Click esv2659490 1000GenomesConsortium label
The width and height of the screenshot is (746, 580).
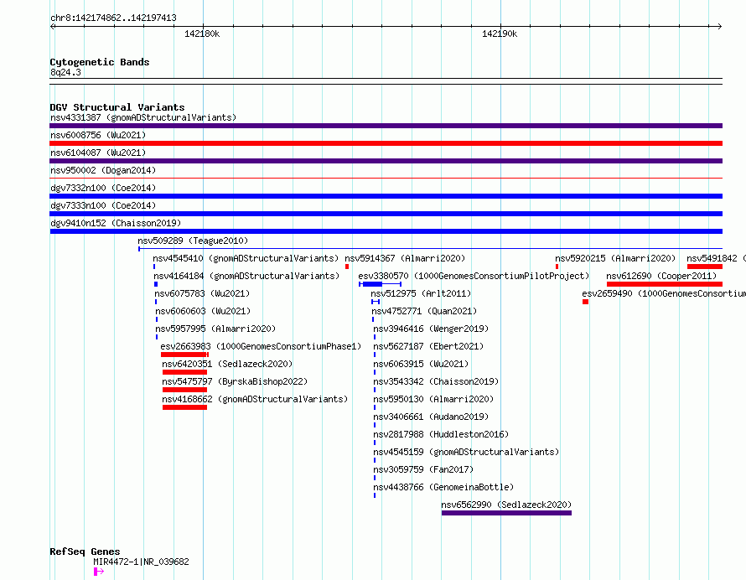point(664,293)
